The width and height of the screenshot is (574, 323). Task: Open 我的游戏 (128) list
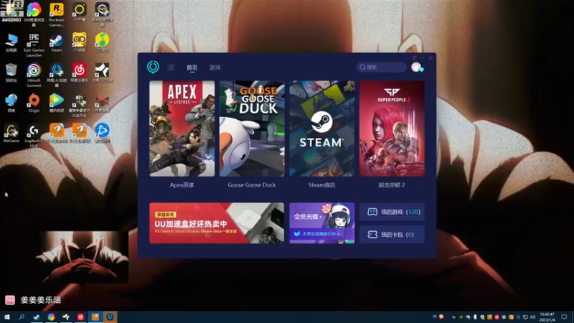[392, 212]
